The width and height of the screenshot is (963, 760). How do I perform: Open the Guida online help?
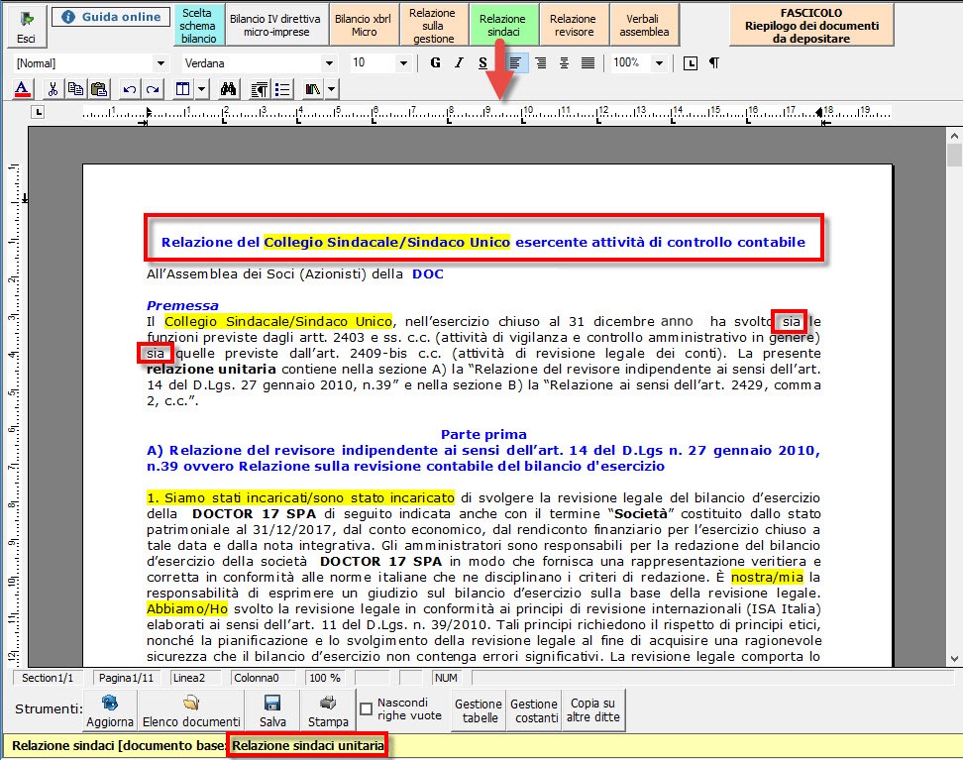[111, 17]
